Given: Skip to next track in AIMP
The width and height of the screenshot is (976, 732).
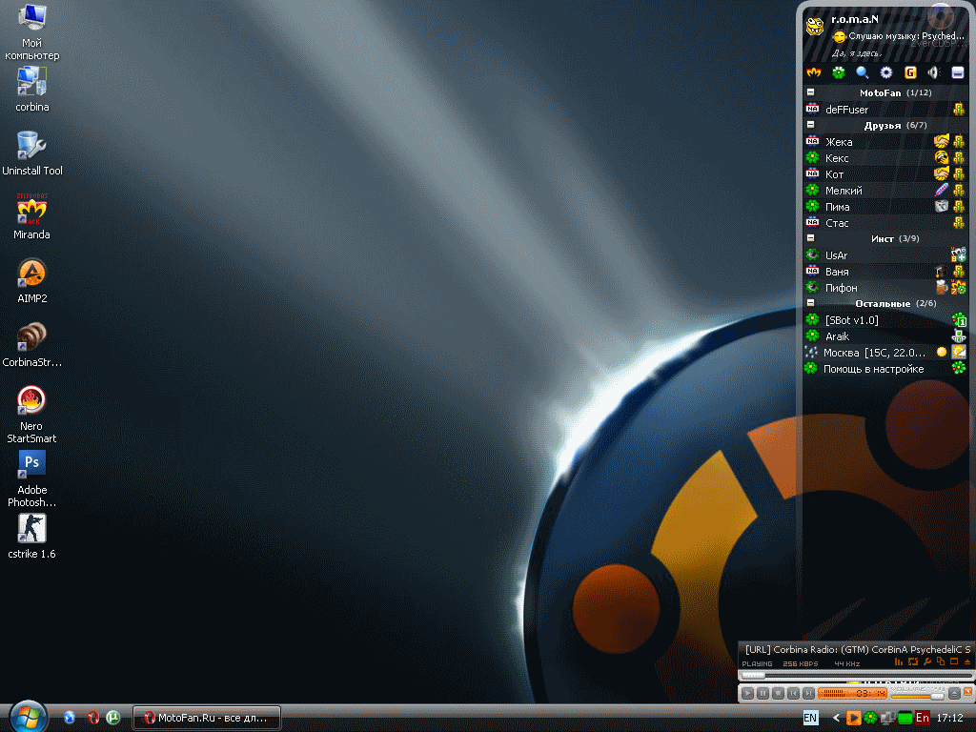Looking at the screenshot, I should pos(808,693).
